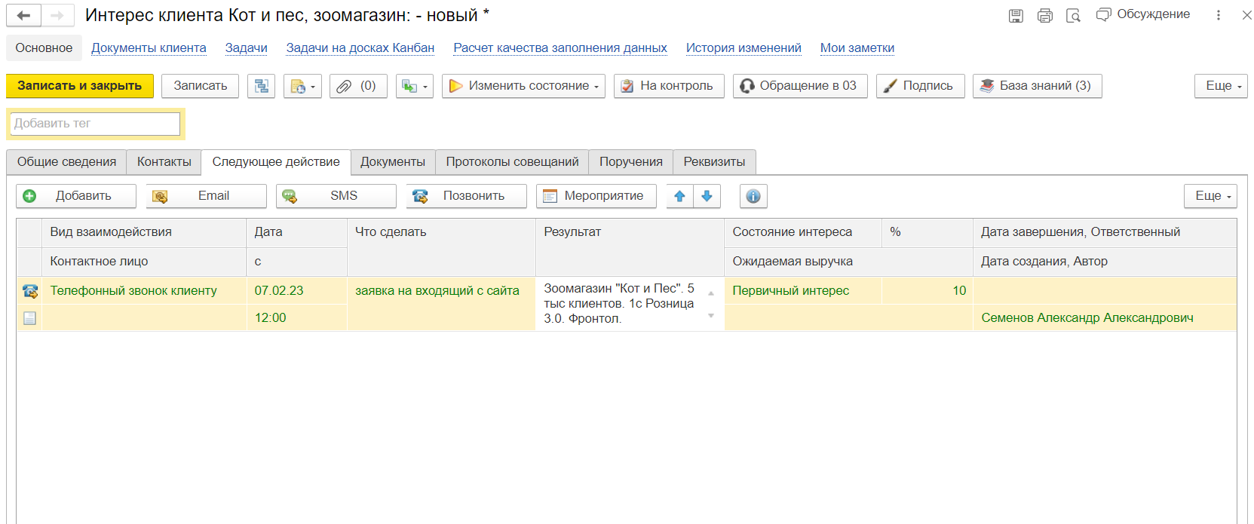Click Записать и закрыть button

coord(79,86)
